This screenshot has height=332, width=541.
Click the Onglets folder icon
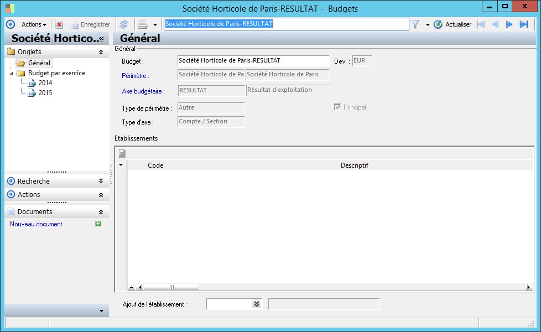tap(11, 52)
